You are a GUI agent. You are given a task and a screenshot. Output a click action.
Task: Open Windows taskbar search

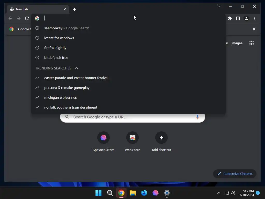point(110,193)
